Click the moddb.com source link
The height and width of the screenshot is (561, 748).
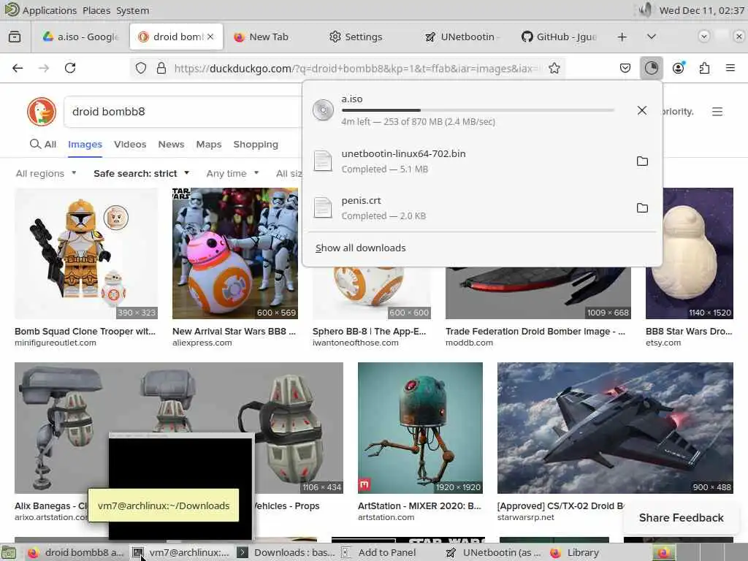470,343
